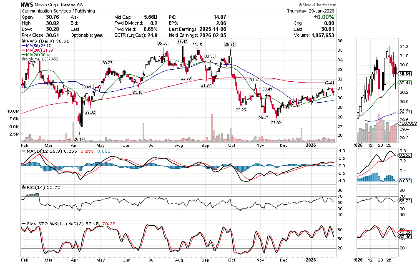Click the 1067653 volume tag
Viewport: 417px width, 264px height.
pyautogui.click(x=407, y=123)
